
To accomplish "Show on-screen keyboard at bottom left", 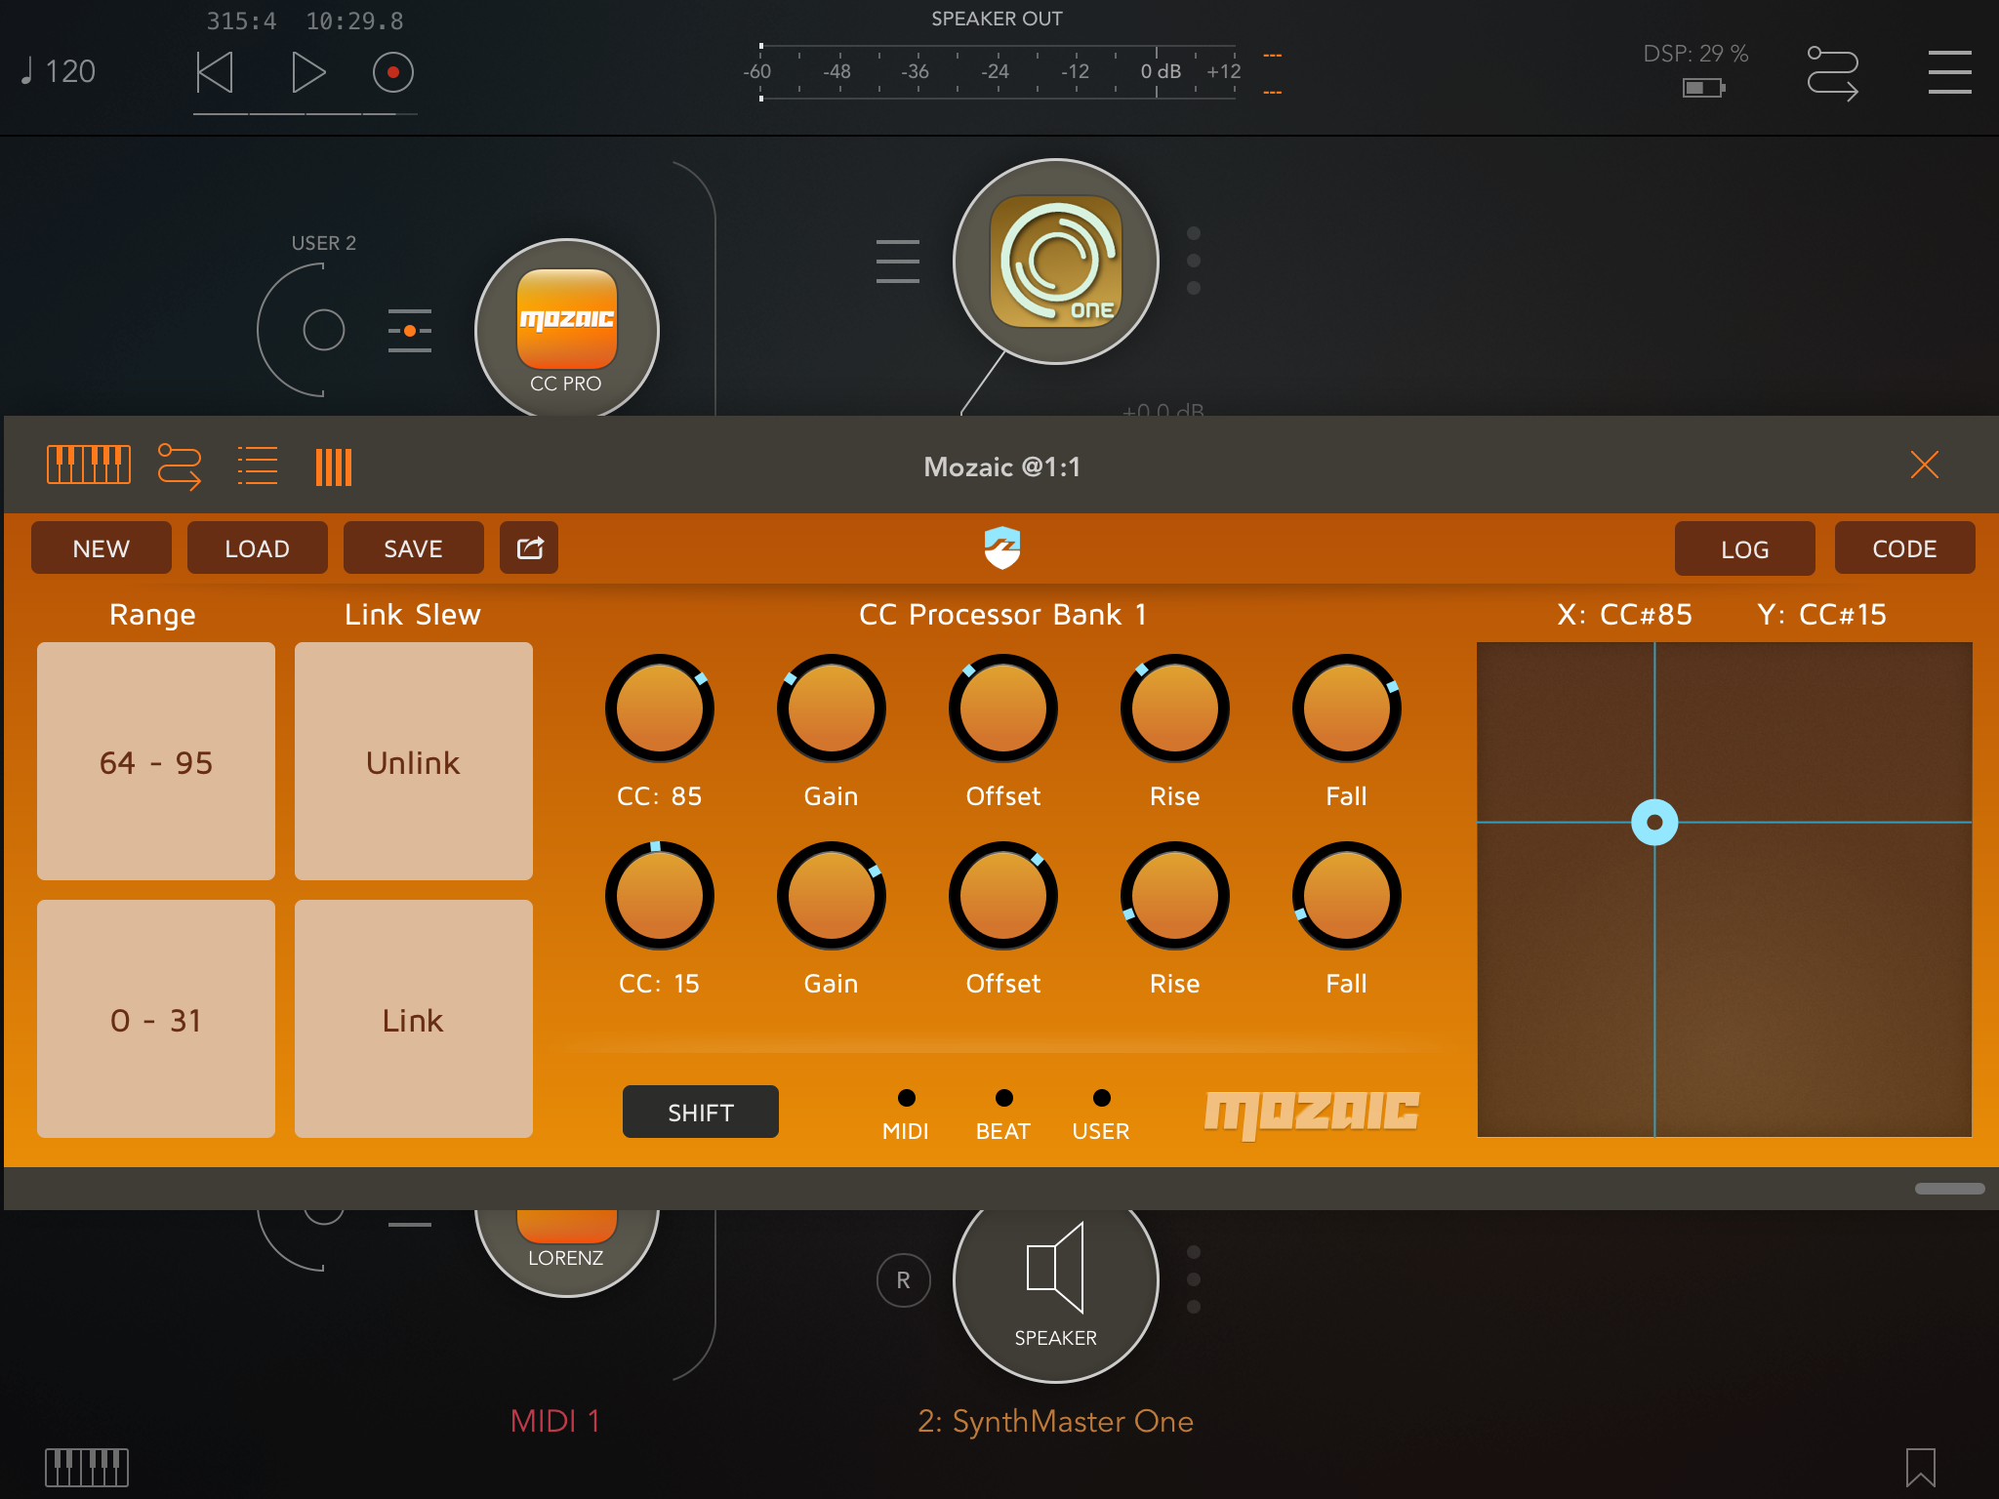I will pos(87,1467).
